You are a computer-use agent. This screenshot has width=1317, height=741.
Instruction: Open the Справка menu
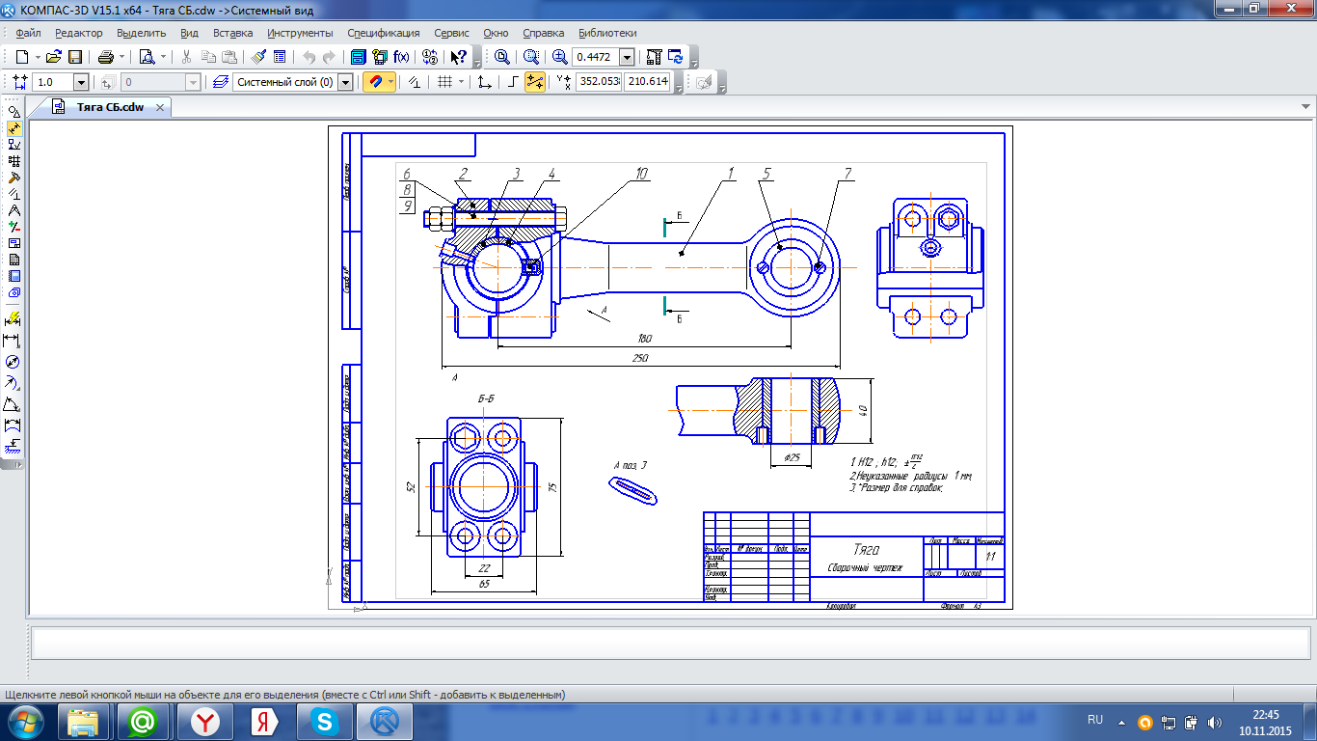point(545,33)
